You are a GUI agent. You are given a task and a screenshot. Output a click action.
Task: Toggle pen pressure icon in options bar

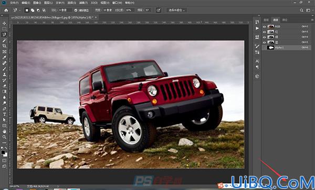pyautogui.click(x=159, y=10)
